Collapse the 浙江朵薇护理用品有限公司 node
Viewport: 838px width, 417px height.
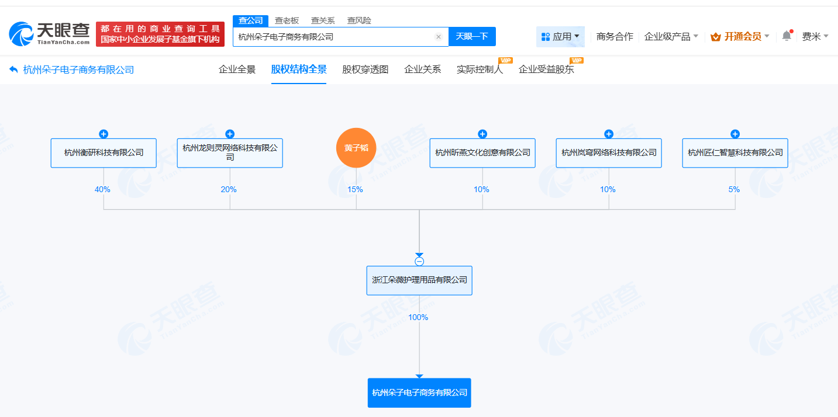pos(419,262)
